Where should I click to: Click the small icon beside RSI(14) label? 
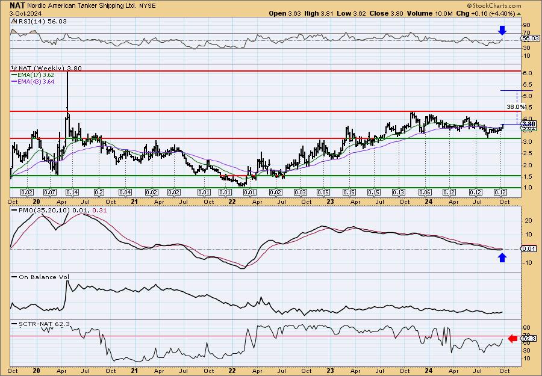14,21
